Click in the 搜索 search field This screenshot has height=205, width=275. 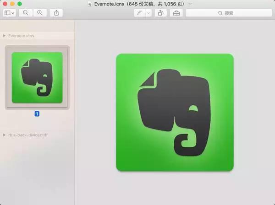pos(229,13)
